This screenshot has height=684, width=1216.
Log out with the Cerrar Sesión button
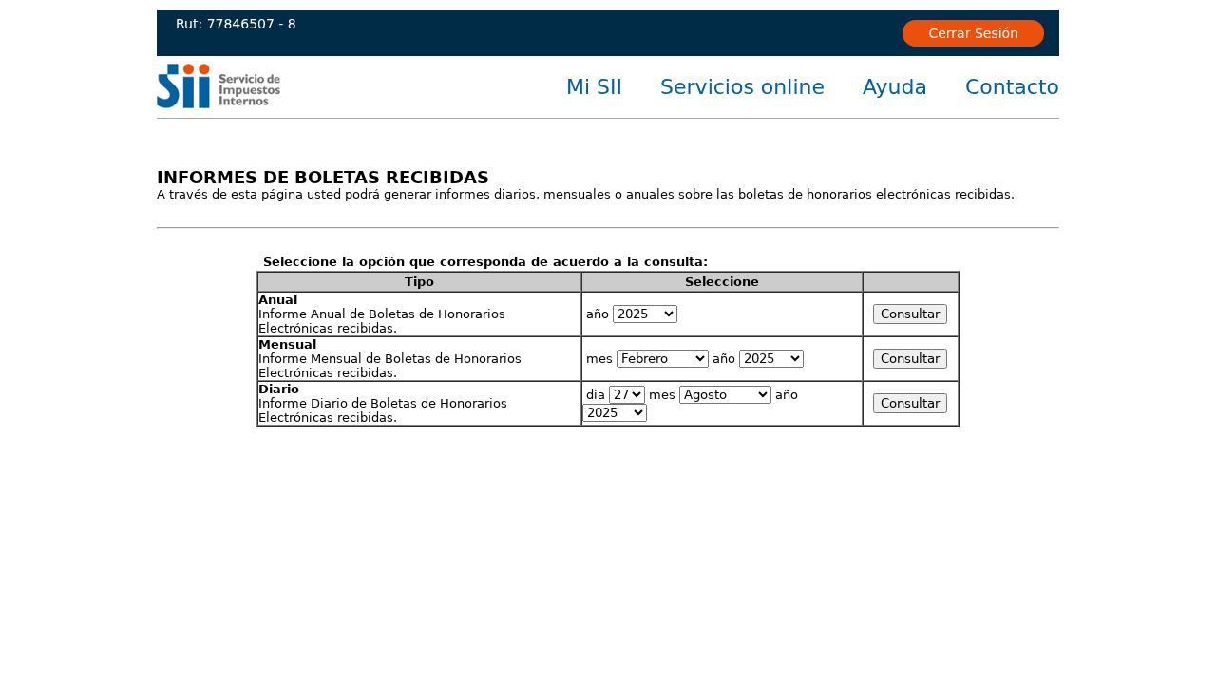973,33
